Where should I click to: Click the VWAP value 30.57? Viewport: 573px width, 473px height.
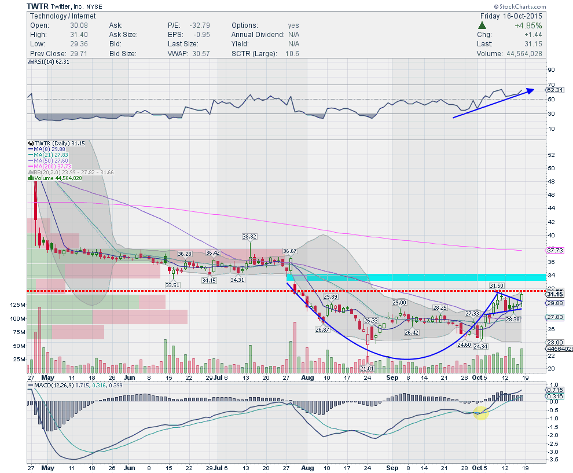(x=201, y=54)
